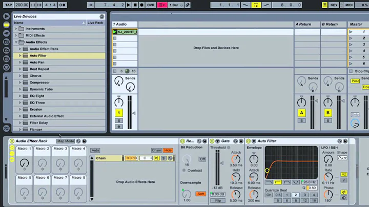369x207 pixels.
Task: Click the LFO Spin mode button
Action: coord(344,198)
